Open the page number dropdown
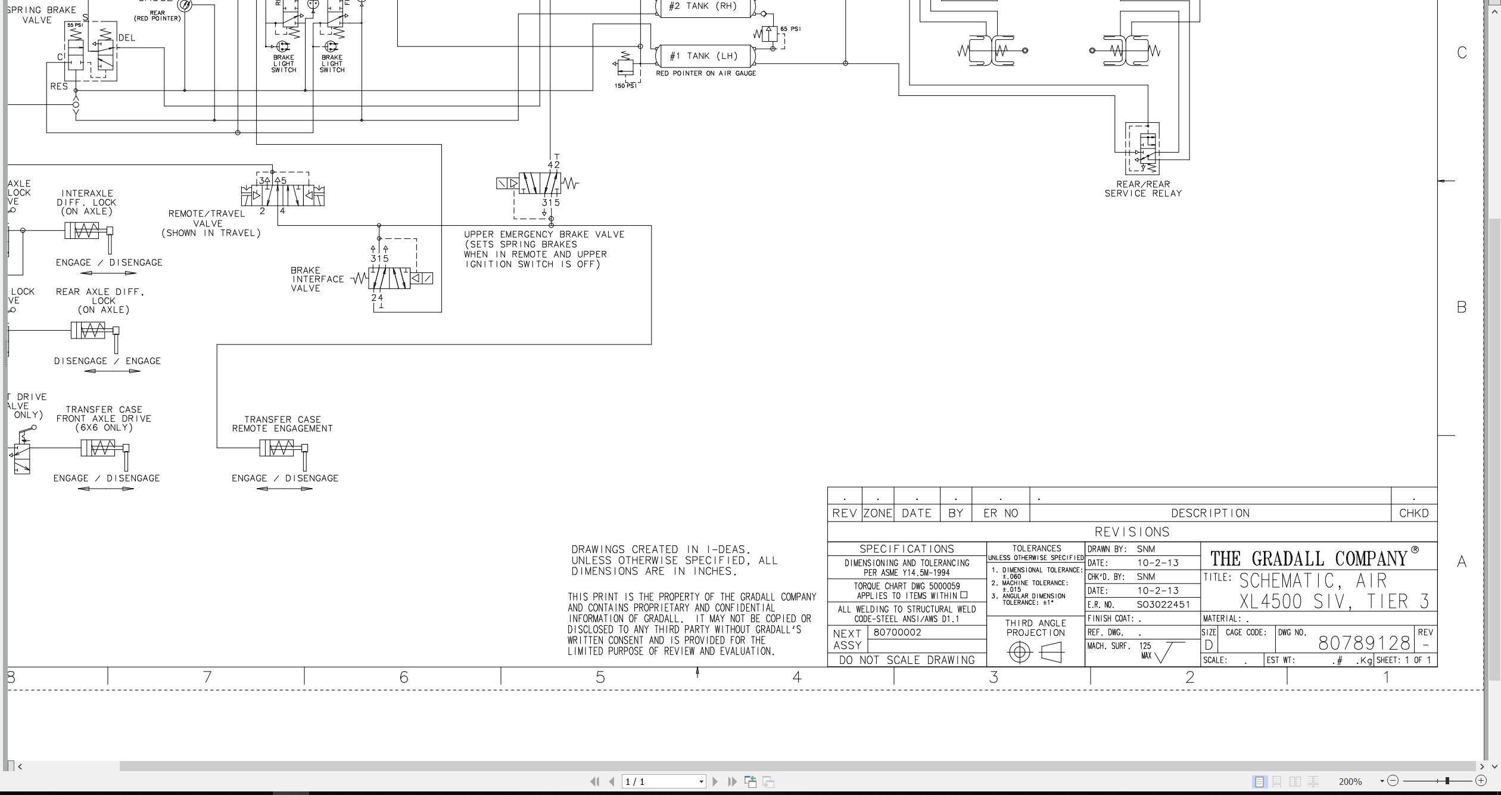 coord(701,782)
